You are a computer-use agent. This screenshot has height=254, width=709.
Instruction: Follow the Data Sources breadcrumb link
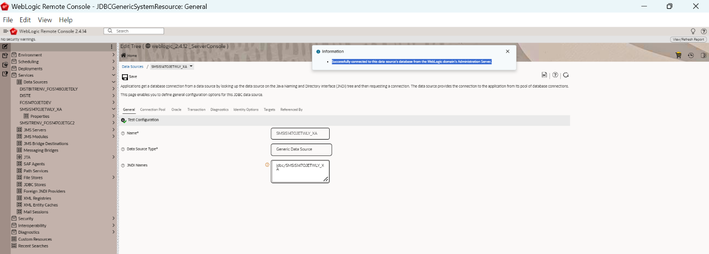(x=132, y=66)
